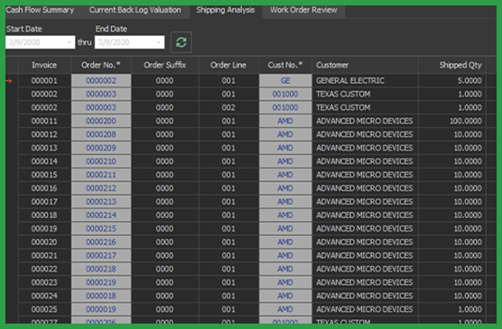502x329 pixels.
Task: Open order number link 0000200
Action: (101, 121)
